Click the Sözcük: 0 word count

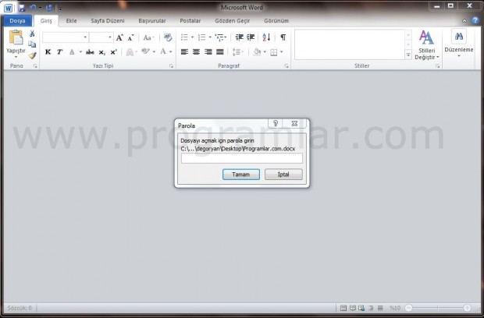pyautogui.click(x=20, y=308)
